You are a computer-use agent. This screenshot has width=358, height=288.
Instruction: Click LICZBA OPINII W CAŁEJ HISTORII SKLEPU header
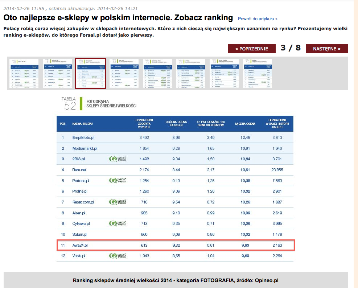click(x=277, y=124)
